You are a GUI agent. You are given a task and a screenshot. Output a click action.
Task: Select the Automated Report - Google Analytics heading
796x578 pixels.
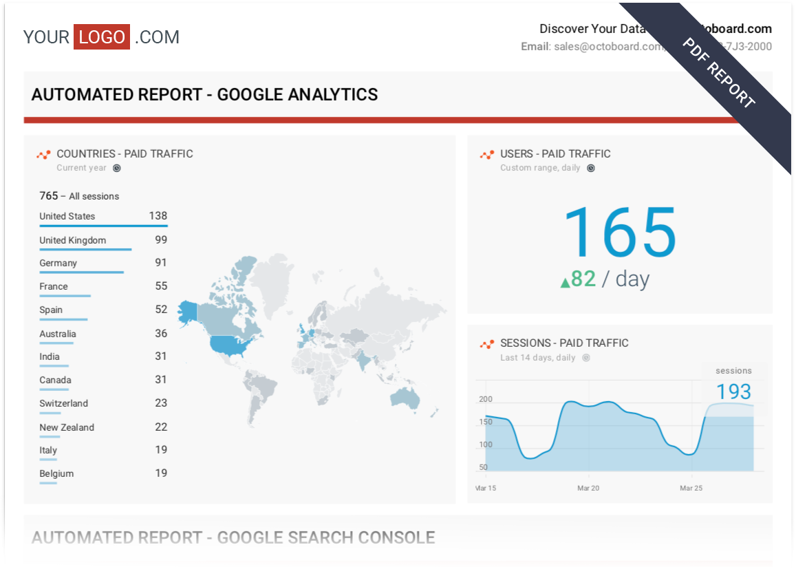[204, 94]
